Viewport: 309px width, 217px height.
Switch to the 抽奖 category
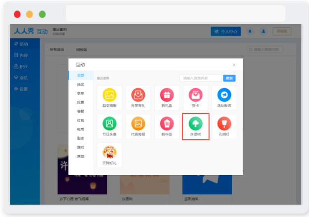tap(81, 85)
